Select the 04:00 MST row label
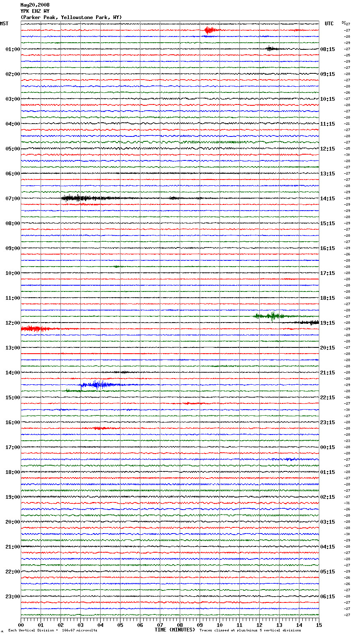352x636 pixels. [13, 124]
